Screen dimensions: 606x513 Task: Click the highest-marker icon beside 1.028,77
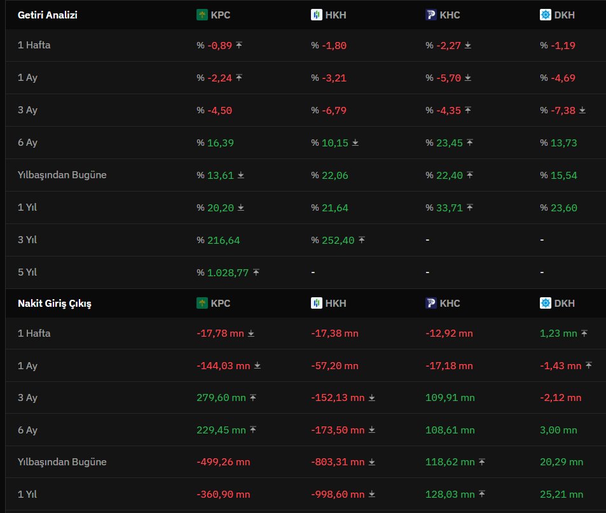click(256, 273)
